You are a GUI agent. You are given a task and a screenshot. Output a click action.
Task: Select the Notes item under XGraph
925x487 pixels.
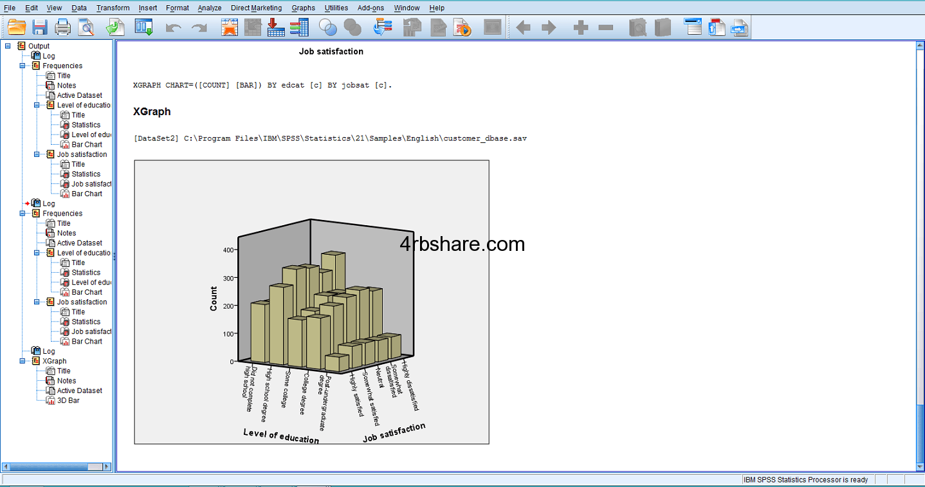66,381
